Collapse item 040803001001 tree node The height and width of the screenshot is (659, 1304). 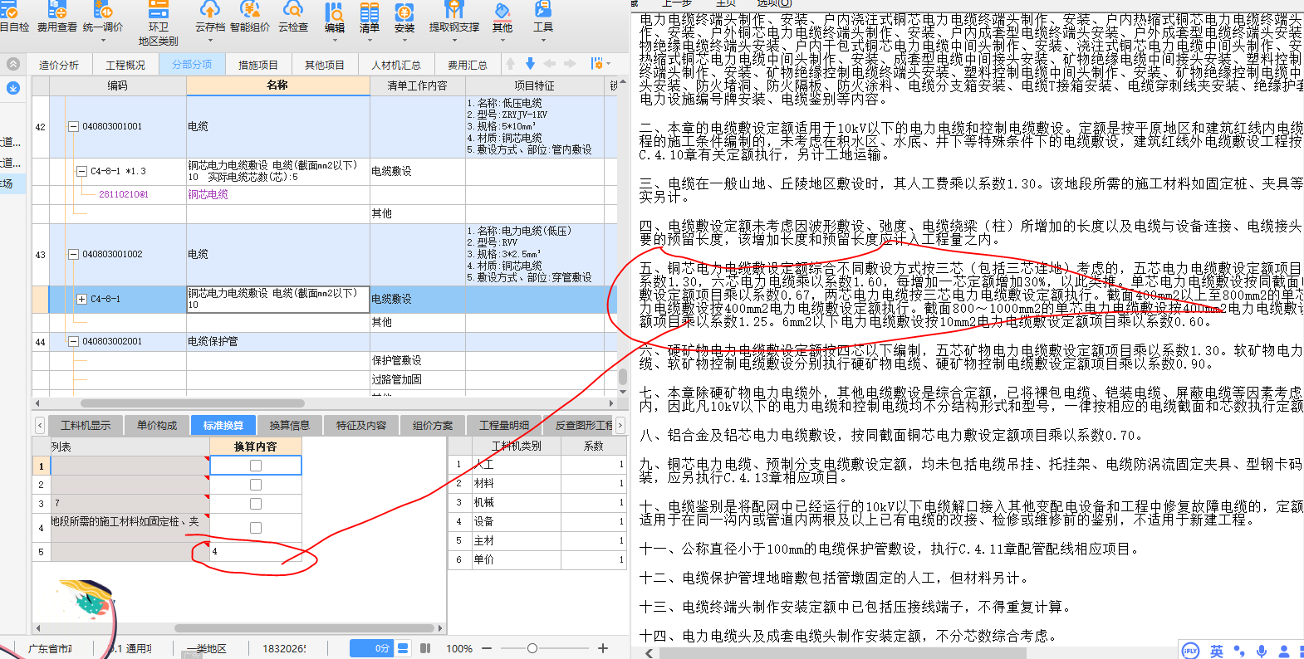pos(73,127)
